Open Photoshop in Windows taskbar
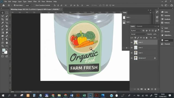The height and width of the screenshot is (98, 174). coord(91,95)
